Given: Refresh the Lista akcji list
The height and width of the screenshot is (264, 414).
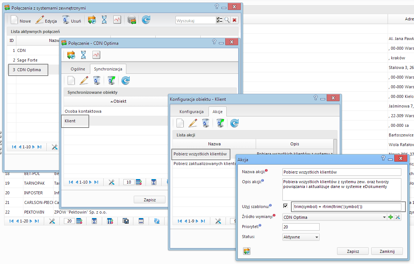Looking at the screenshot, I should 235,123.
